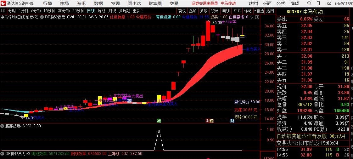This screenshot has height=159, width=353.
Task: Toggle the right panel icon beside 白色离场
Action: tap(256, 17)
